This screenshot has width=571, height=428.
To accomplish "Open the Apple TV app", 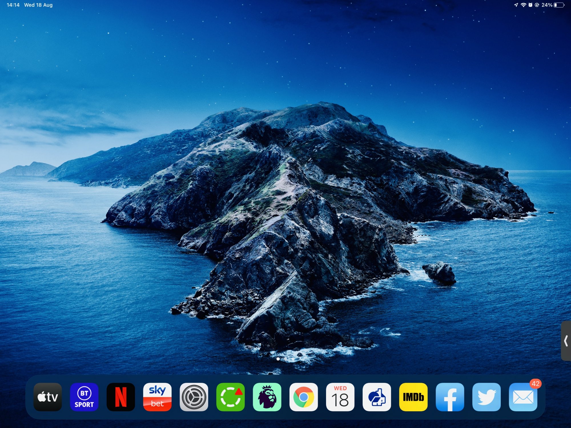I will [x=48, y=397].
